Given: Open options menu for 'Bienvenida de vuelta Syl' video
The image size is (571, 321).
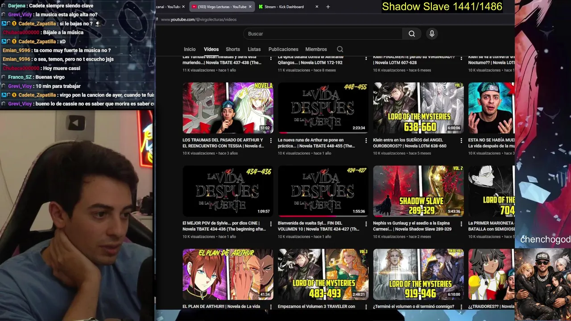Looking at the screenshot, I should (x=366, y=224).
